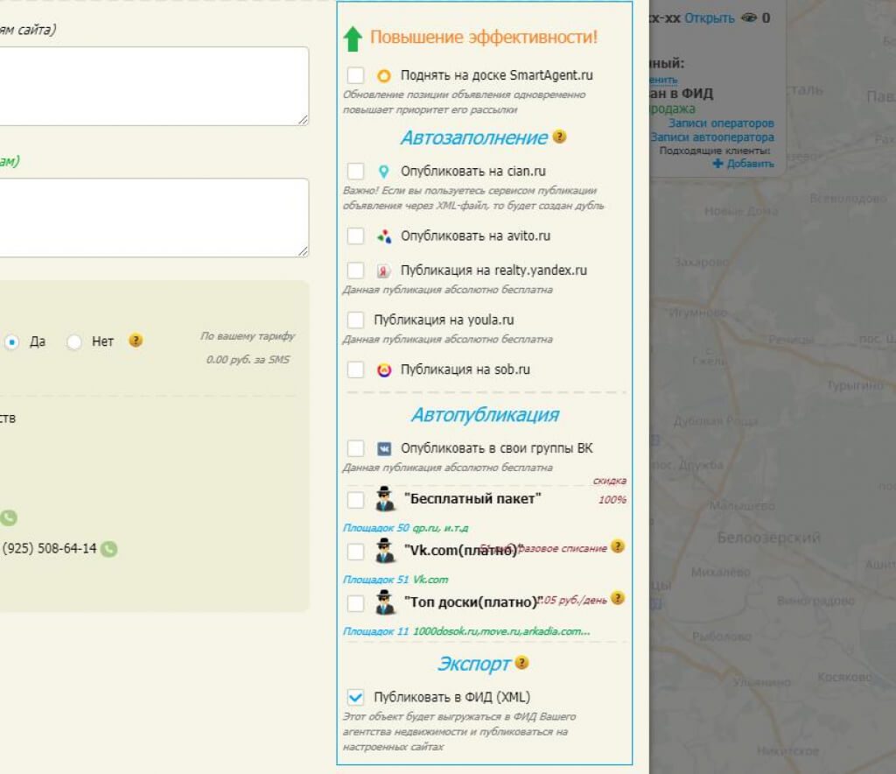Screen dimensions: 896x774
Task: Click into the first large text area
Action: pos(153,87)
